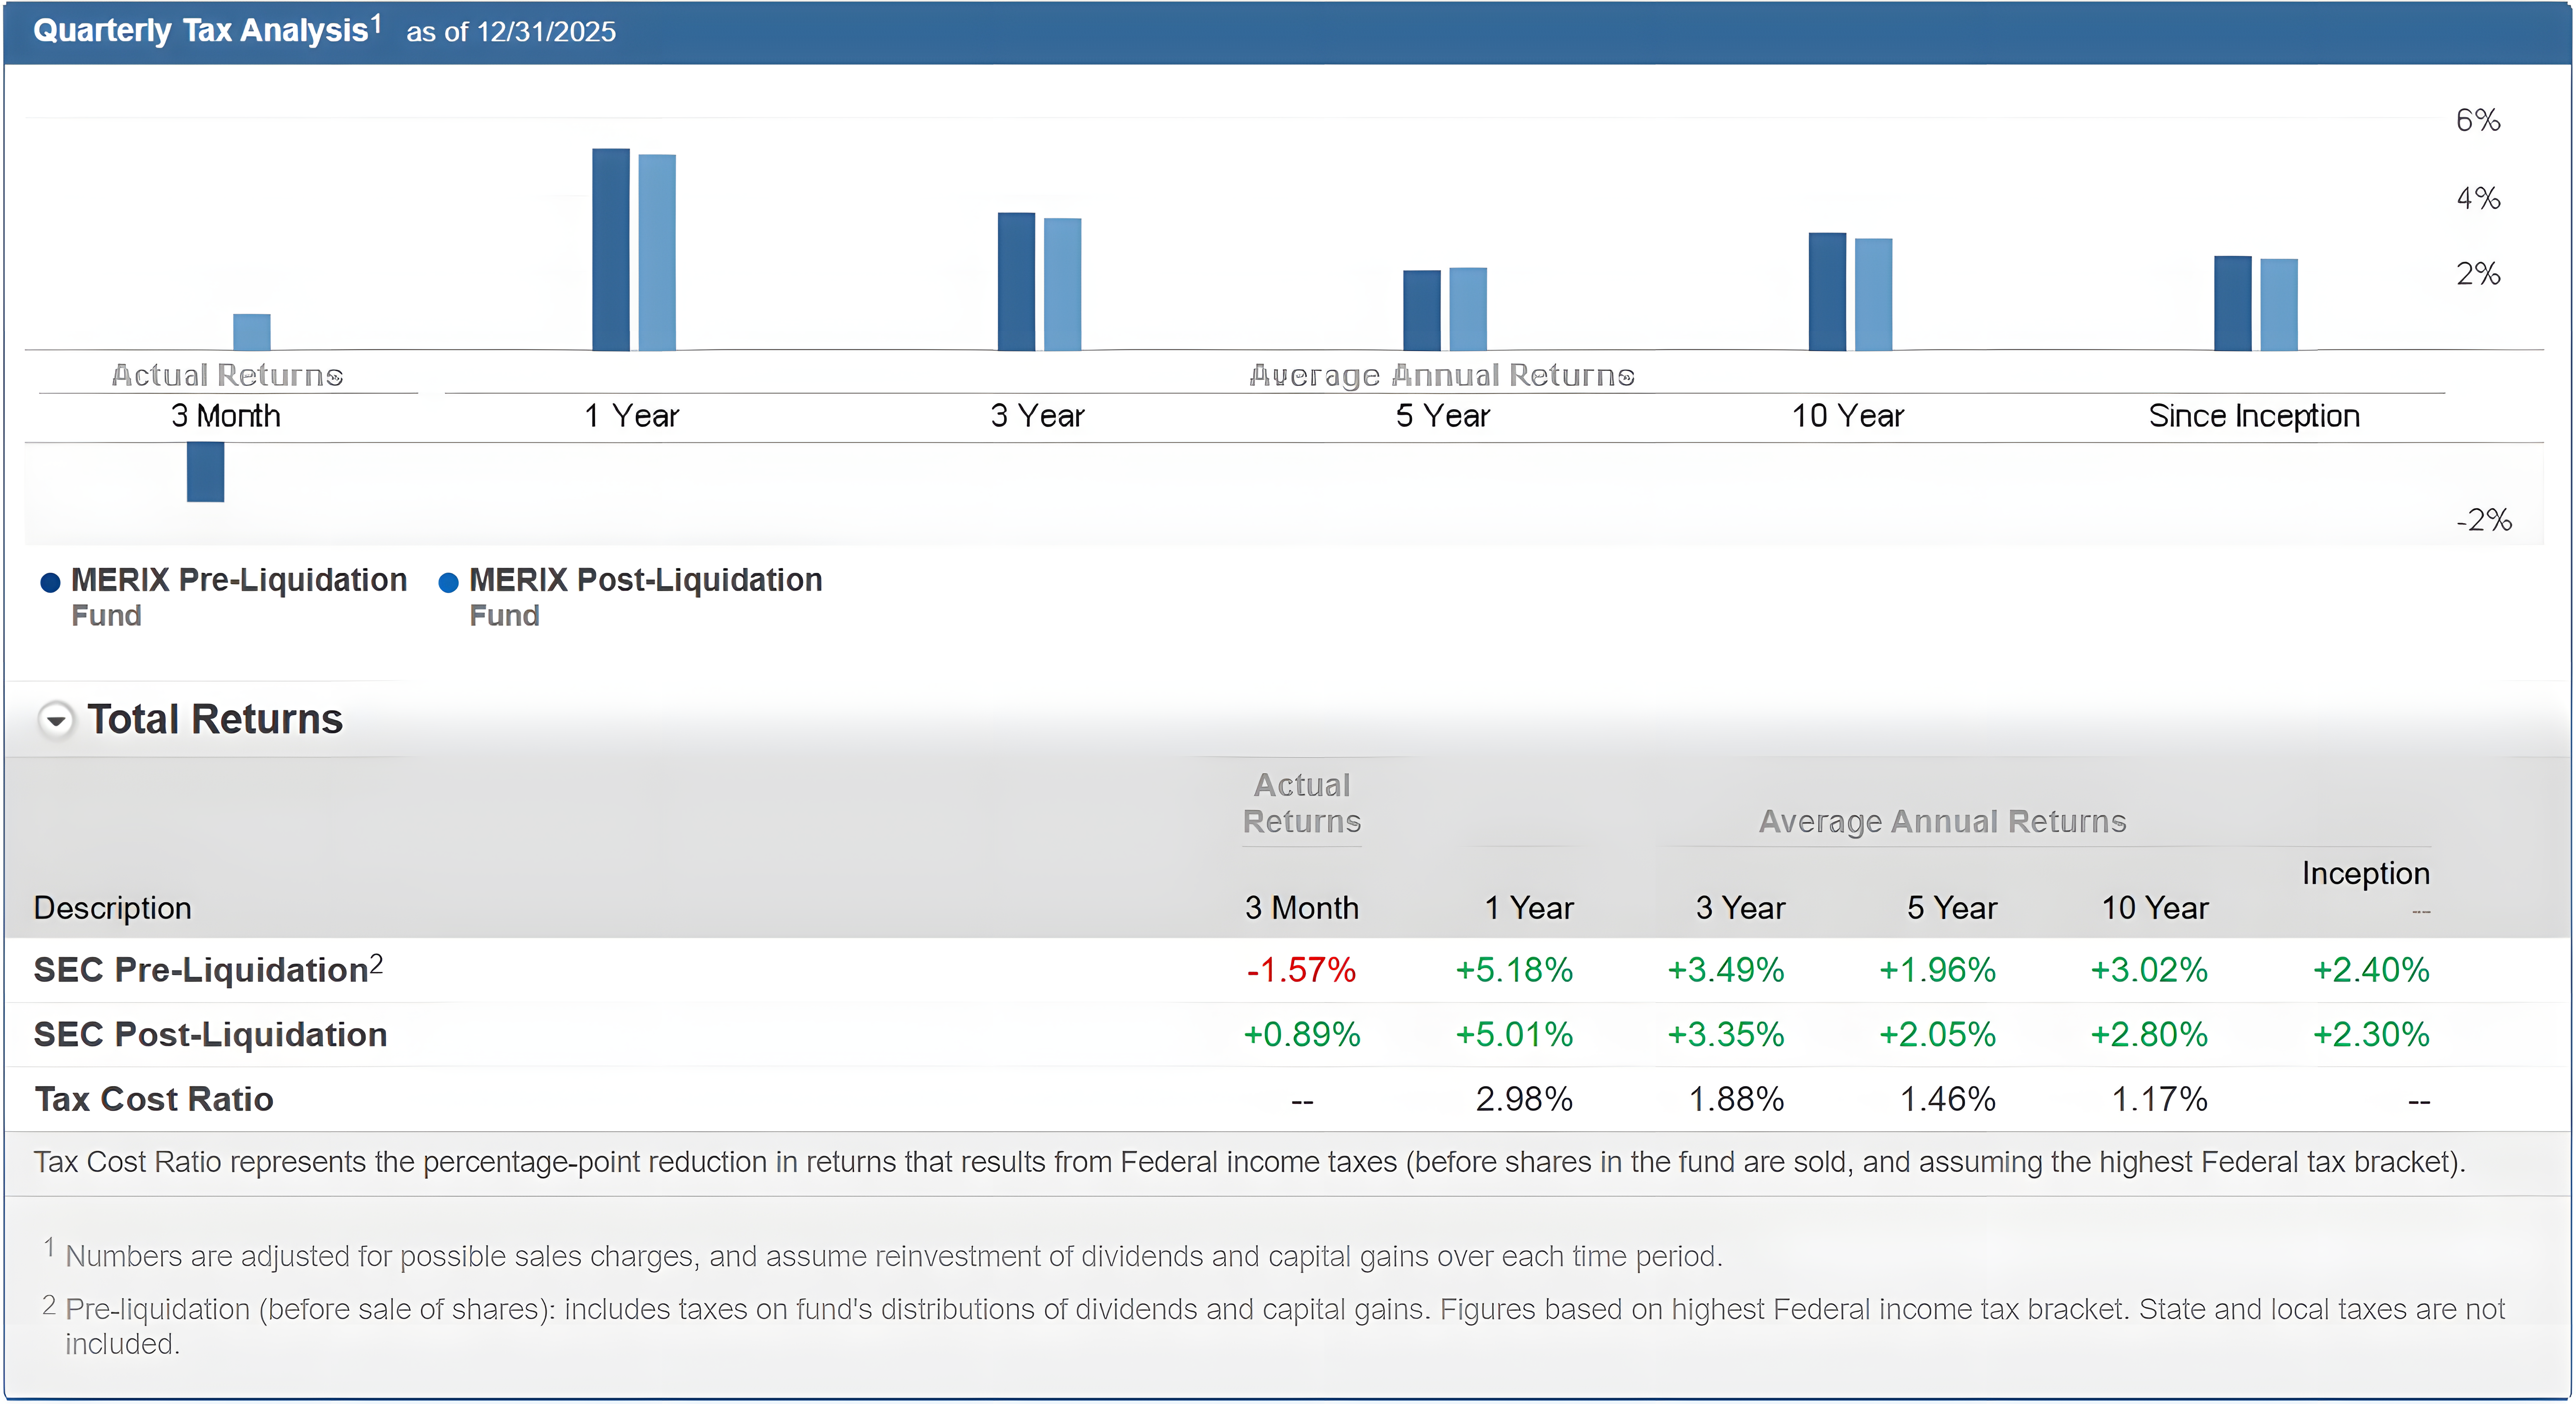Click the 1 Year light blue bar
Image resolution: width=2576 pixels, height=1404 pixels.
click(657, 253)
